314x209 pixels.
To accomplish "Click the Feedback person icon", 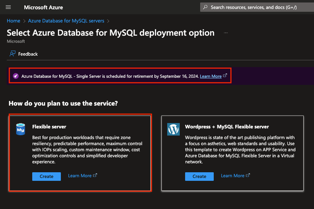I will pos(13,54).
